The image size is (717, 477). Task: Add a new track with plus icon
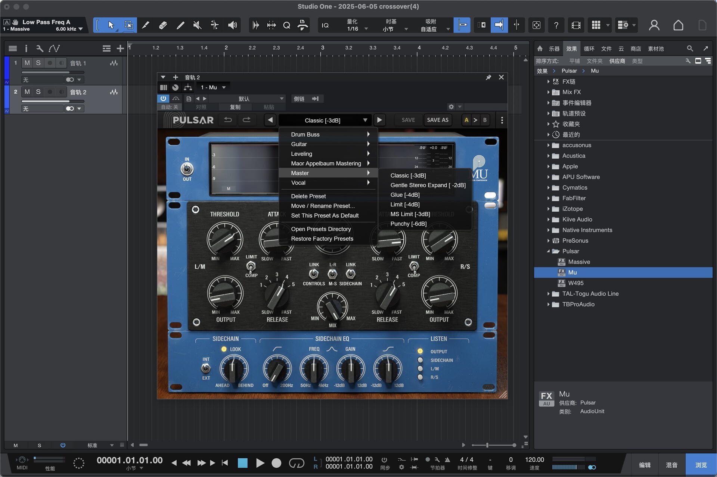[120, 49]
